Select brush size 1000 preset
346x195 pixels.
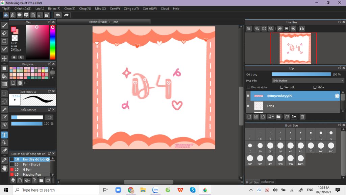pos(300,160)
